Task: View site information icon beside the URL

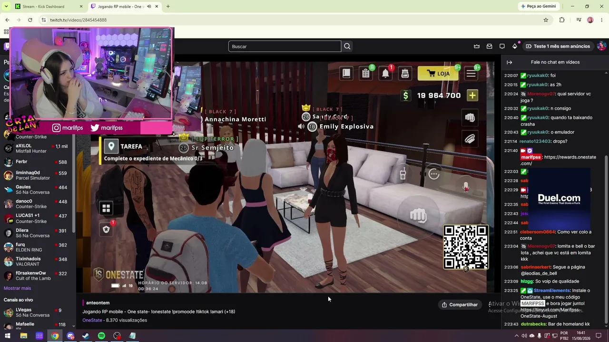Action: coord(44,20)
